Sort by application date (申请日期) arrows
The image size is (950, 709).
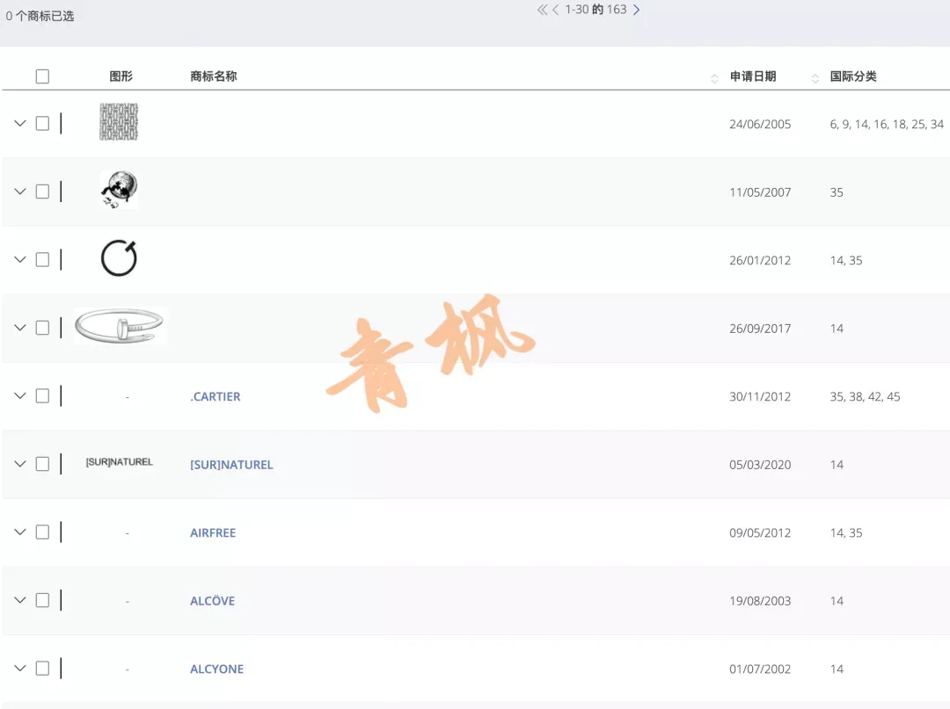(714, 77)
